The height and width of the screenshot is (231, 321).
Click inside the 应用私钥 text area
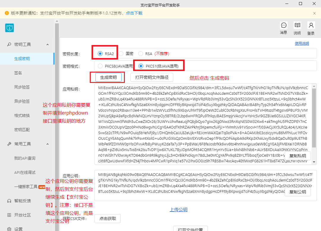pos(203,124)
